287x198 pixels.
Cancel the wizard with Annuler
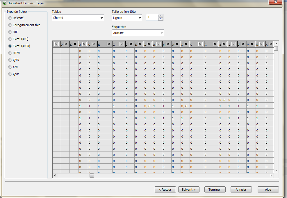click(x=241, y=190)
